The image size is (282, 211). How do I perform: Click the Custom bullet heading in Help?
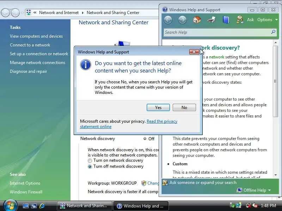pos(180,164)
